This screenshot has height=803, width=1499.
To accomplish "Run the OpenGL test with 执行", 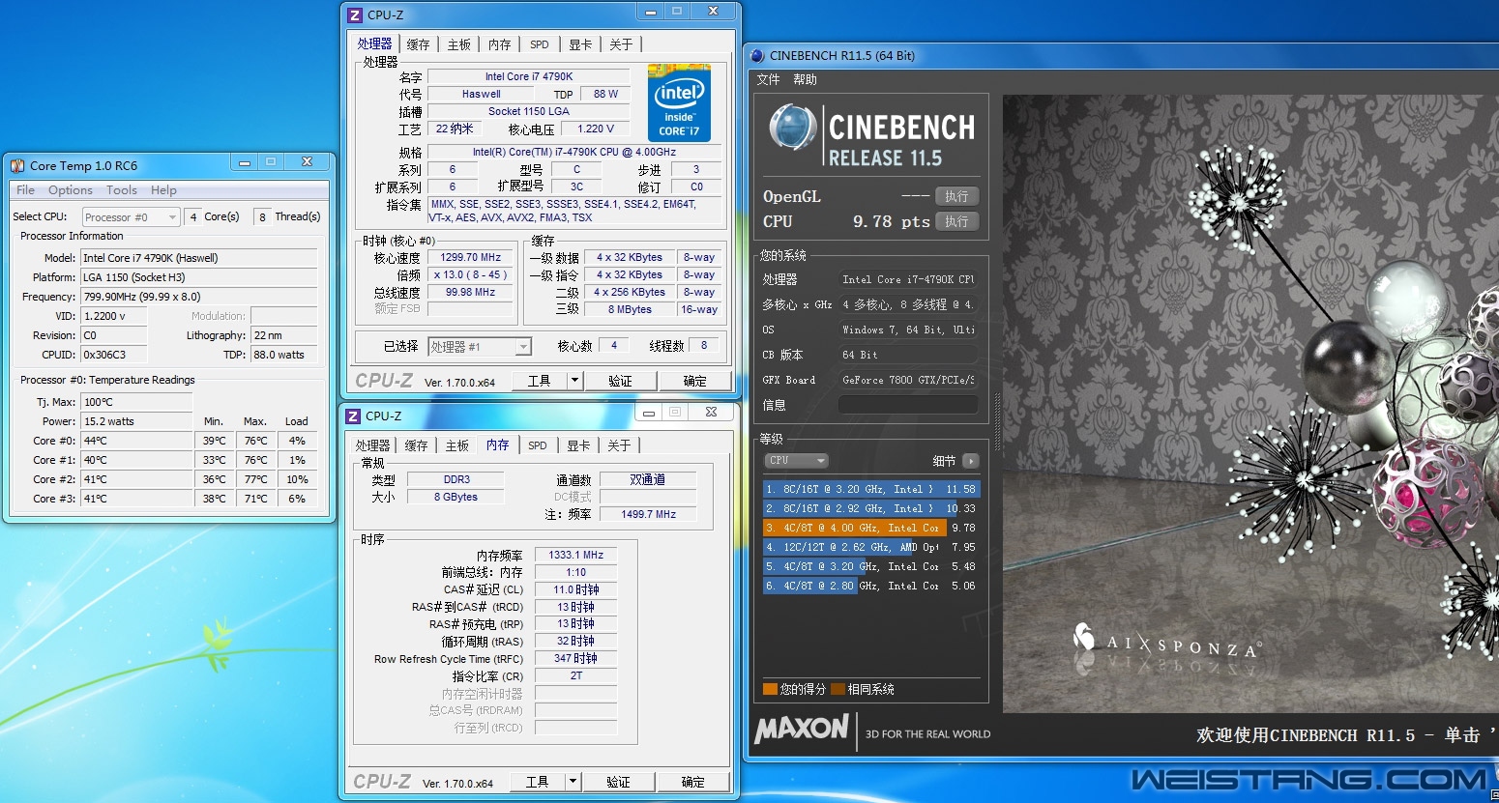I will tap(957, 196).
